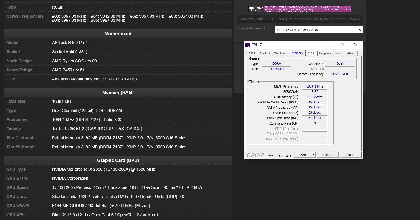Minimize the CPU-Z window
Viewport: 420px width, 220px height.
point(329,45)
